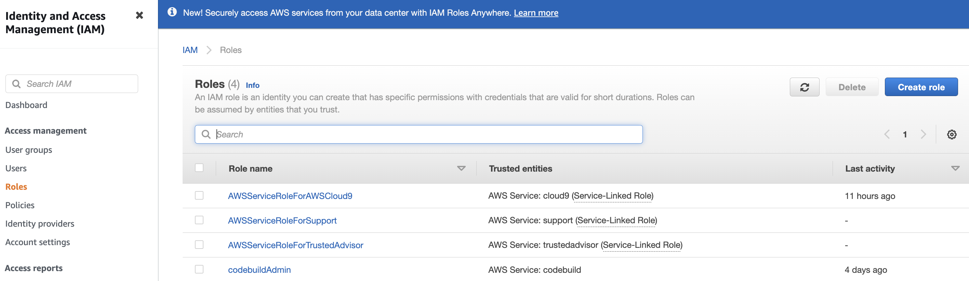Open Identity providers in the sidebar
The image size is (969, 281).
[40, 224]
